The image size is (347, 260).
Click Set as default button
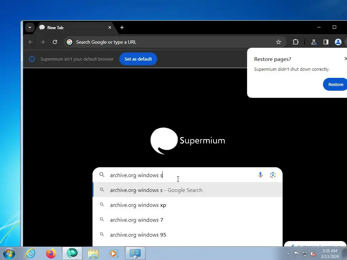click(138, 59)
